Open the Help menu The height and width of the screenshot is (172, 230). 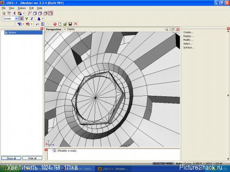pos(40,8)
